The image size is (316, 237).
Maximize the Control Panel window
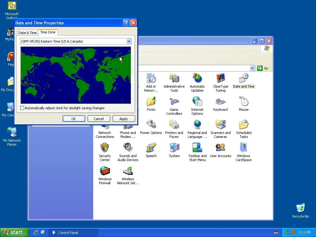pos(262,41)
